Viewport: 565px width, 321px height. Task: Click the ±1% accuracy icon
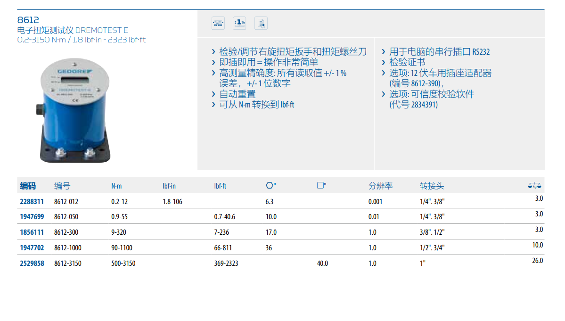click(x=239, y=23)
